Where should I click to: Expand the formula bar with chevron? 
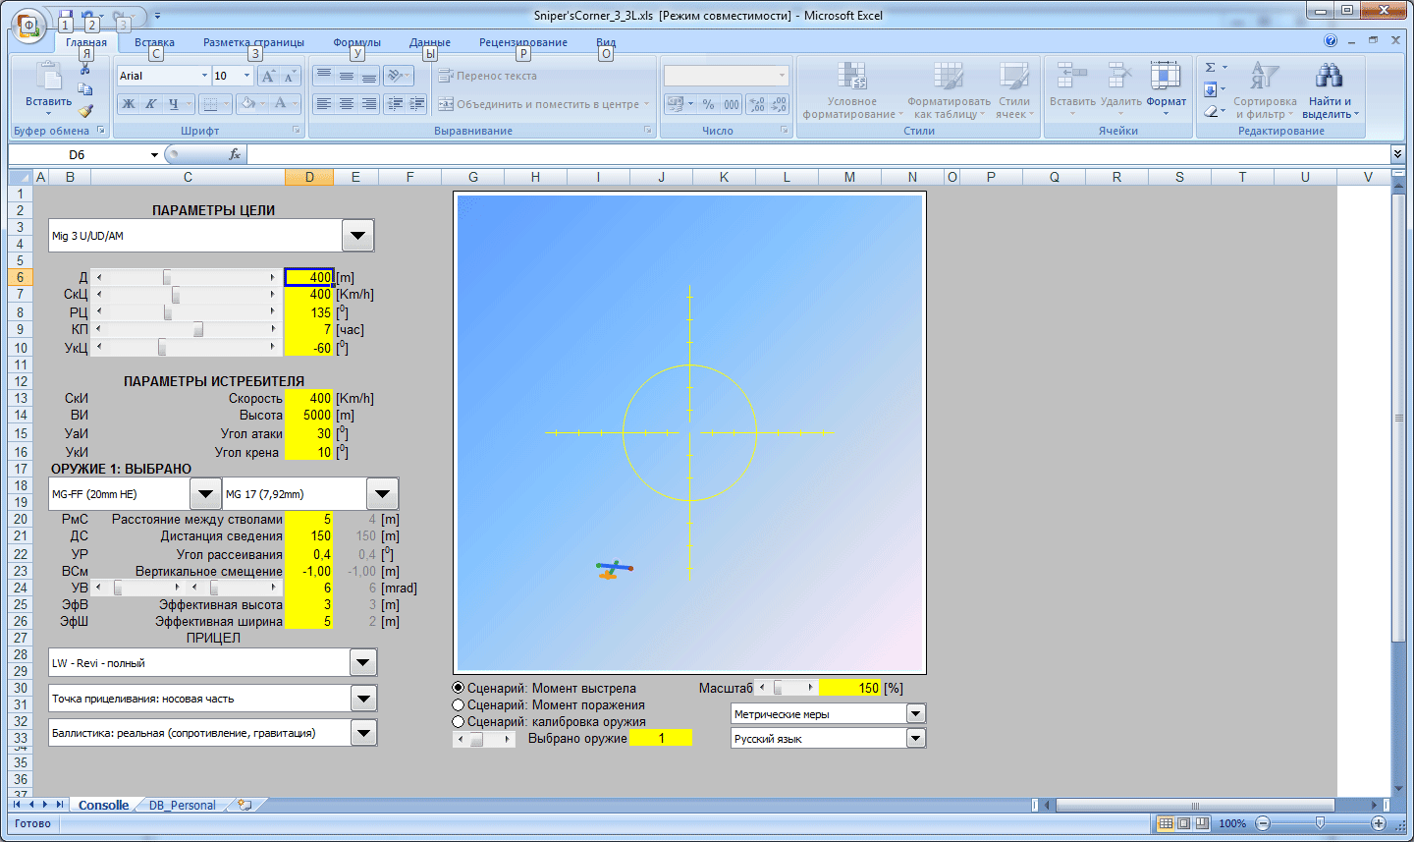coord(1397,154)
